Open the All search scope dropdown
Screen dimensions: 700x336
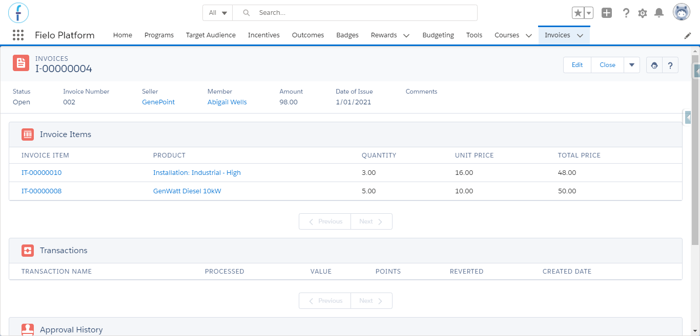tap(218, 13)
